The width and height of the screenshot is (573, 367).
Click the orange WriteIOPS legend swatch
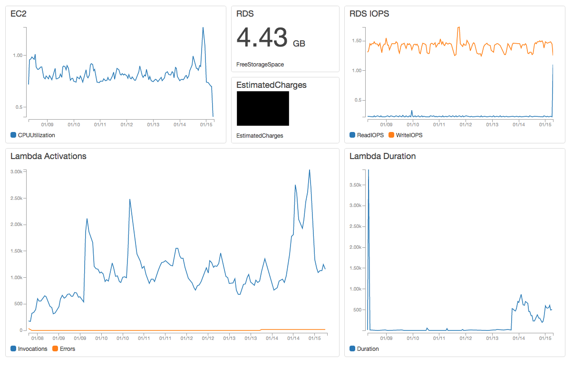coord(391,135)
